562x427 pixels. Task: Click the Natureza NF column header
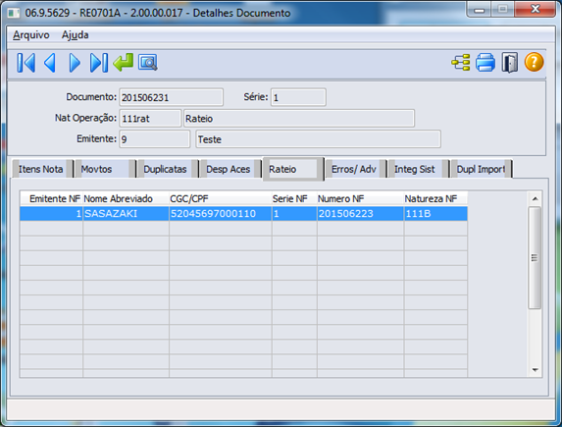tap(435, 199)
